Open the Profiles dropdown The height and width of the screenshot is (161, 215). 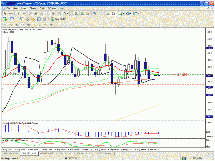pos(13,19)
